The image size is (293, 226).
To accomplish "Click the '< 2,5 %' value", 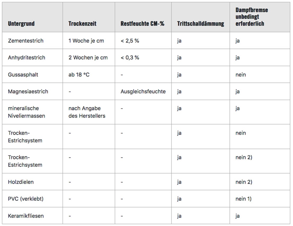I will 130,41.
